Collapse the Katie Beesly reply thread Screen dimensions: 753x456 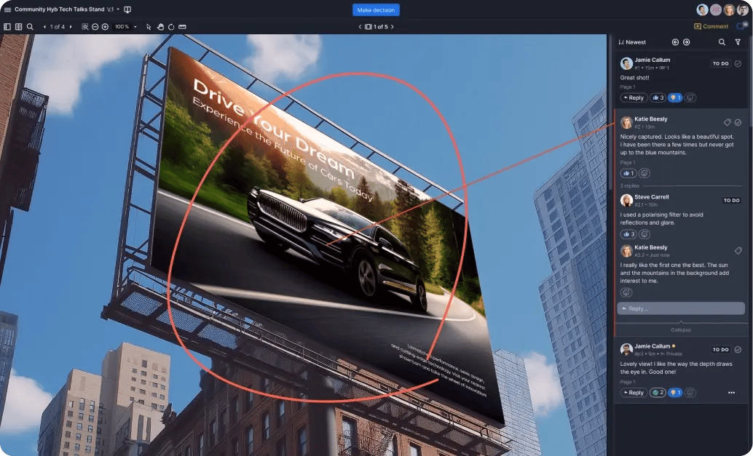(x=681, y=329)
